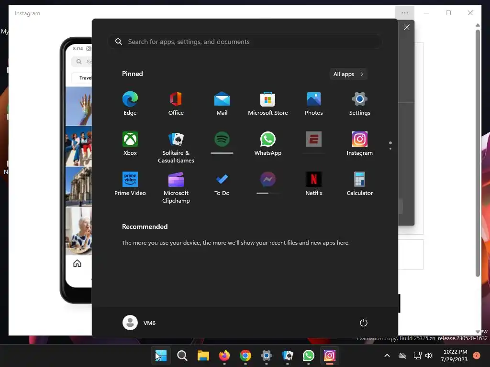Open the power options button
Viewport: 490px width, 367px height.
tap(364, 323)
